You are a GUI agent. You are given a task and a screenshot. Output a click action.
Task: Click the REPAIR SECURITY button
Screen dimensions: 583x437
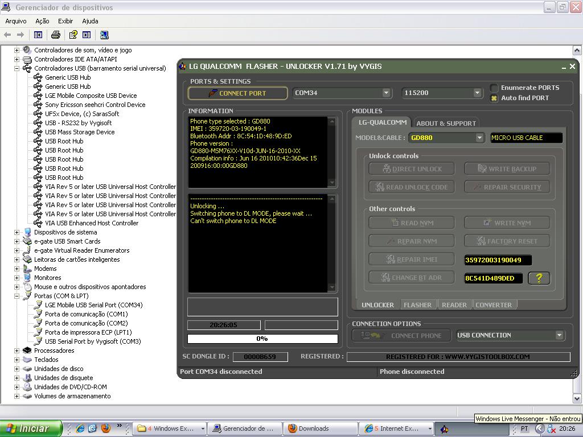[507, 187]
